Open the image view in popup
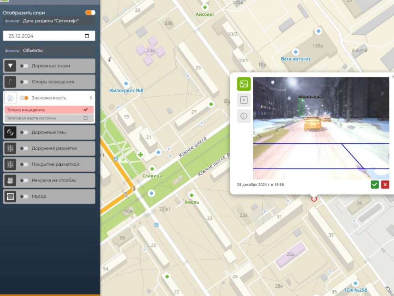The height and width of the screenshot is (296, 394). [x=244, y=84]
